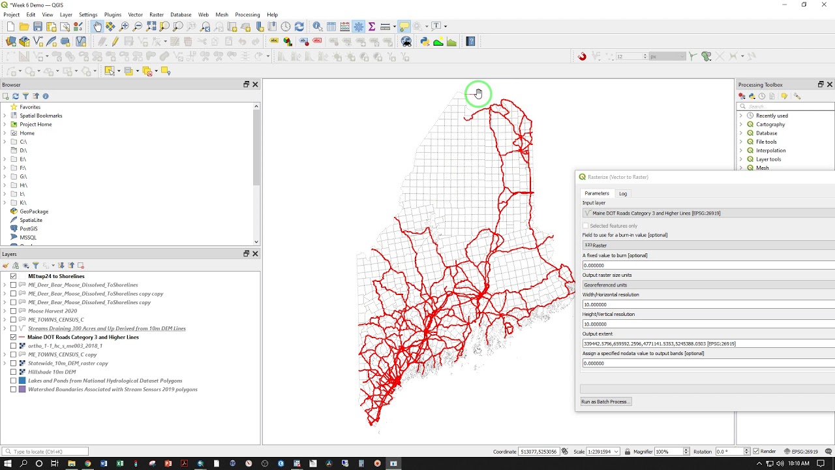The image size is (835, 470).
Task: Save the project with the floppy disk icon
Action: pyautogui.click(x=38, y=27)
